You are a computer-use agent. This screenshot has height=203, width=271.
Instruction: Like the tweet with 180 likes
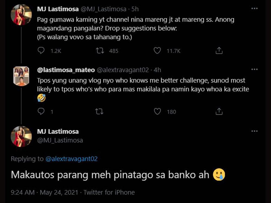[157, 112]
